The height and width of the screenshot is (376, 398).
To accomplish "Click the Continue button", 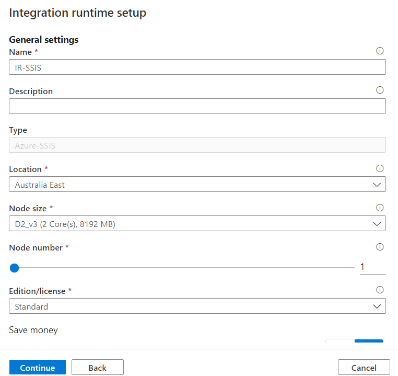I will tap(38, 367).
